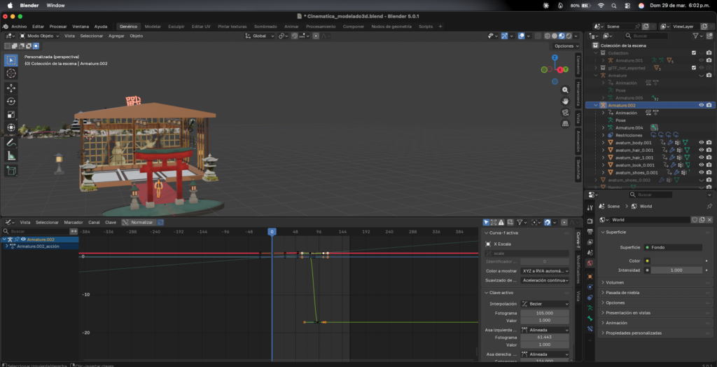Toggle camera view with the camera gizmo icon
This screenshot has width=717, height=367.
click(x=565, y=113)
